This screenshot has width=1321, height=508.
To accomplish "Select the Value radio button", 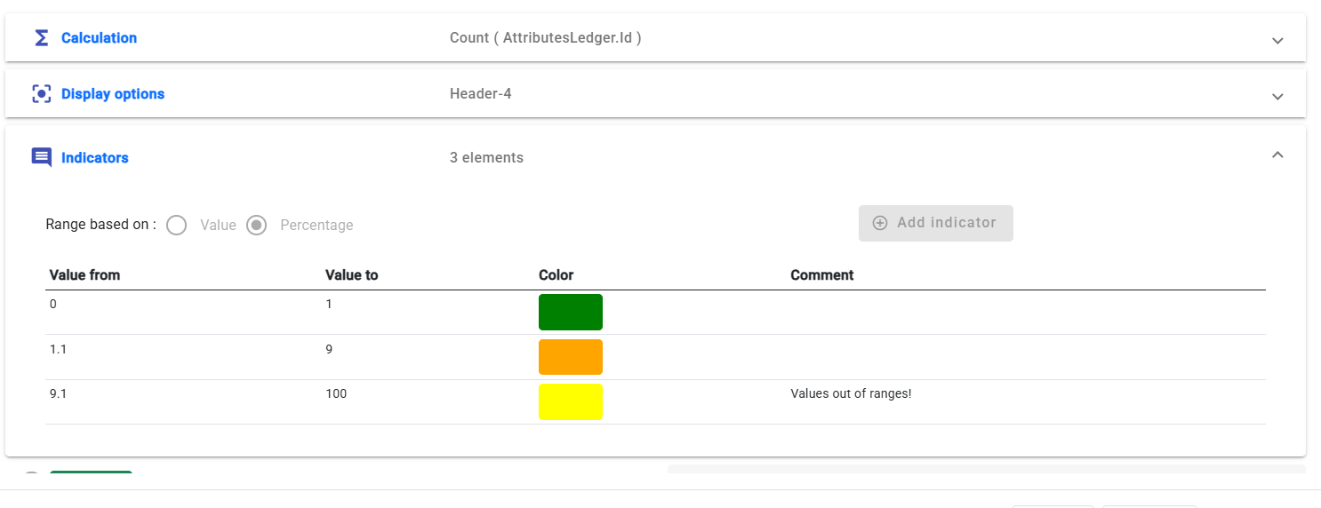I will tap(176, 226).
